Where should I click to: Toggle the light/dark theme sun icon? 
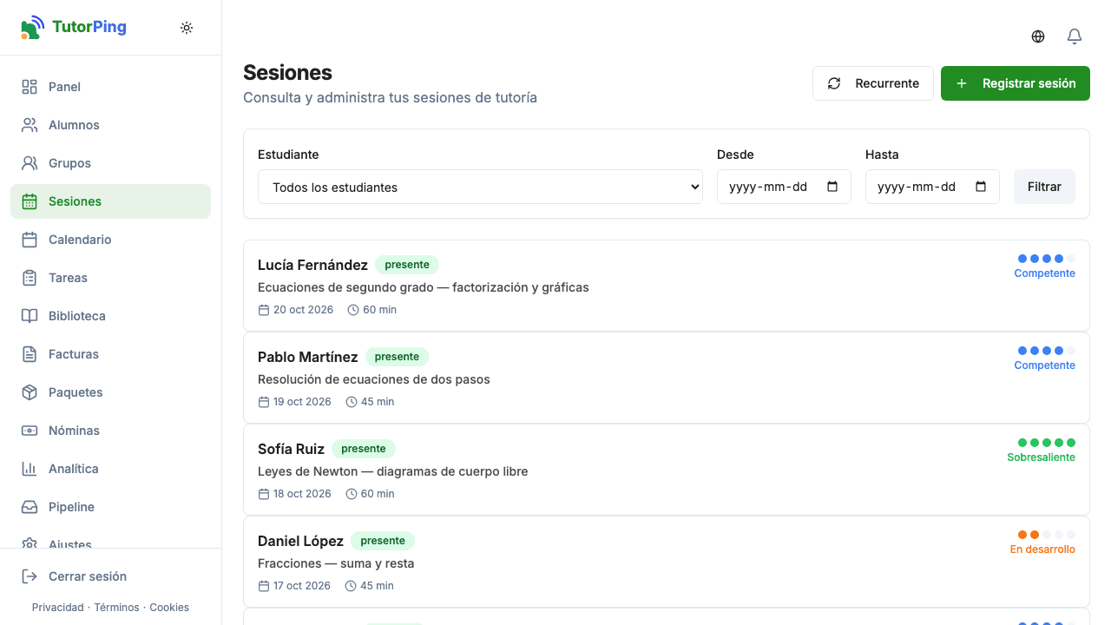(187, 28)
